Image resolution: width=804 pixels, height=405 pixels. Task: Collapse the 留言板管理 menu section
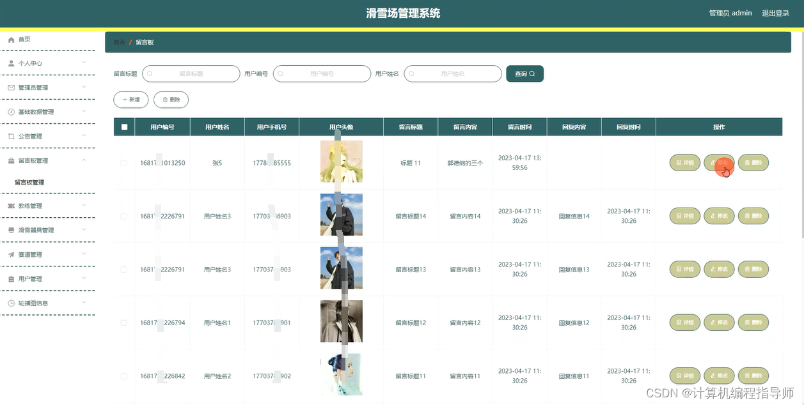(48, 160)
